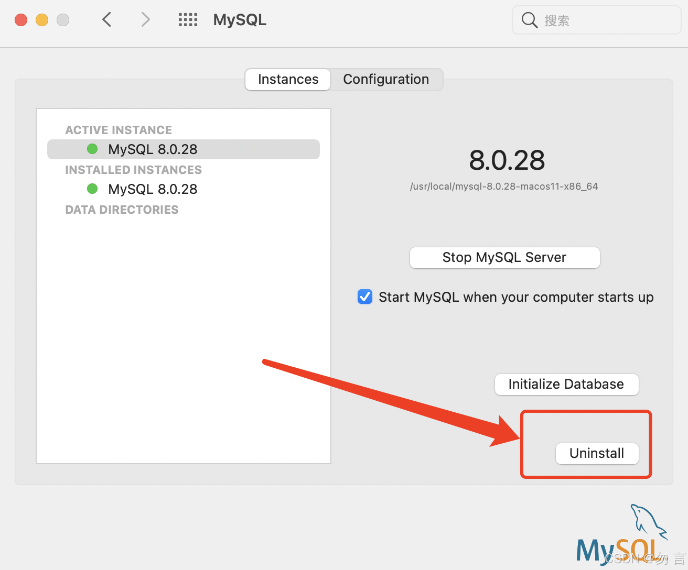Show all preferences grid icon
The image size is (688, 570).
click(188, 20)
